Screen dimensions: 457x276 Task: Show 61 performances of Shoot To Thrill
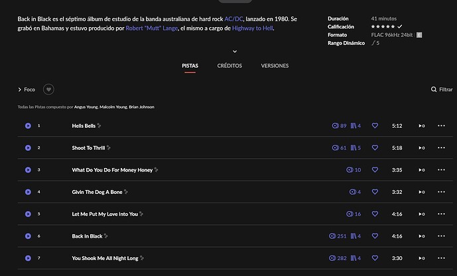[x=339, y=148]
